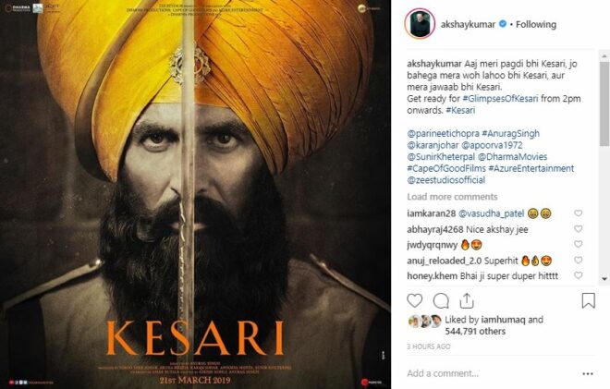This screenshot has height=389, width=610.
Task: Like honey.khem's comment heart
Action: click(578, 275)
